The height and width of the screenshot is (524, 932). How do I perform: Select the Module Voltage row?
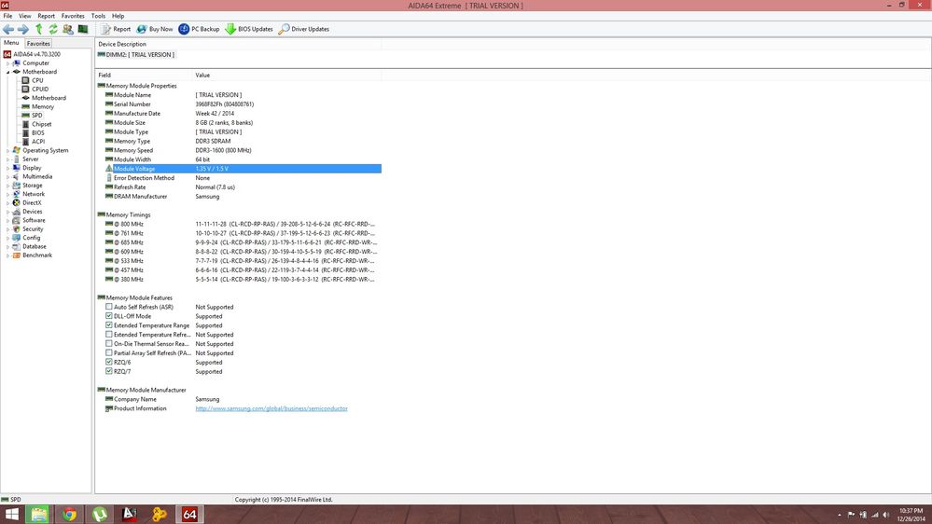[243, 169]
